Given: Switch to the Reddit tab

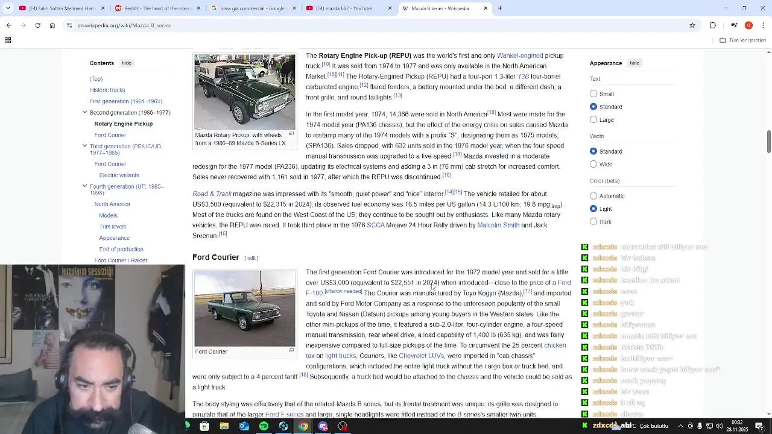Looking at the screenshot, I should click(x=157, y=8).
